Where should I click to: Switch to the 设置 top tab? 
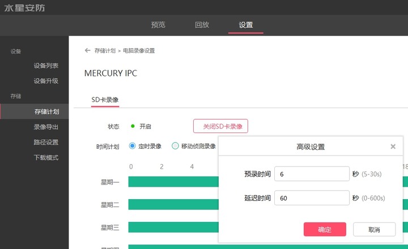pos(246,25)
